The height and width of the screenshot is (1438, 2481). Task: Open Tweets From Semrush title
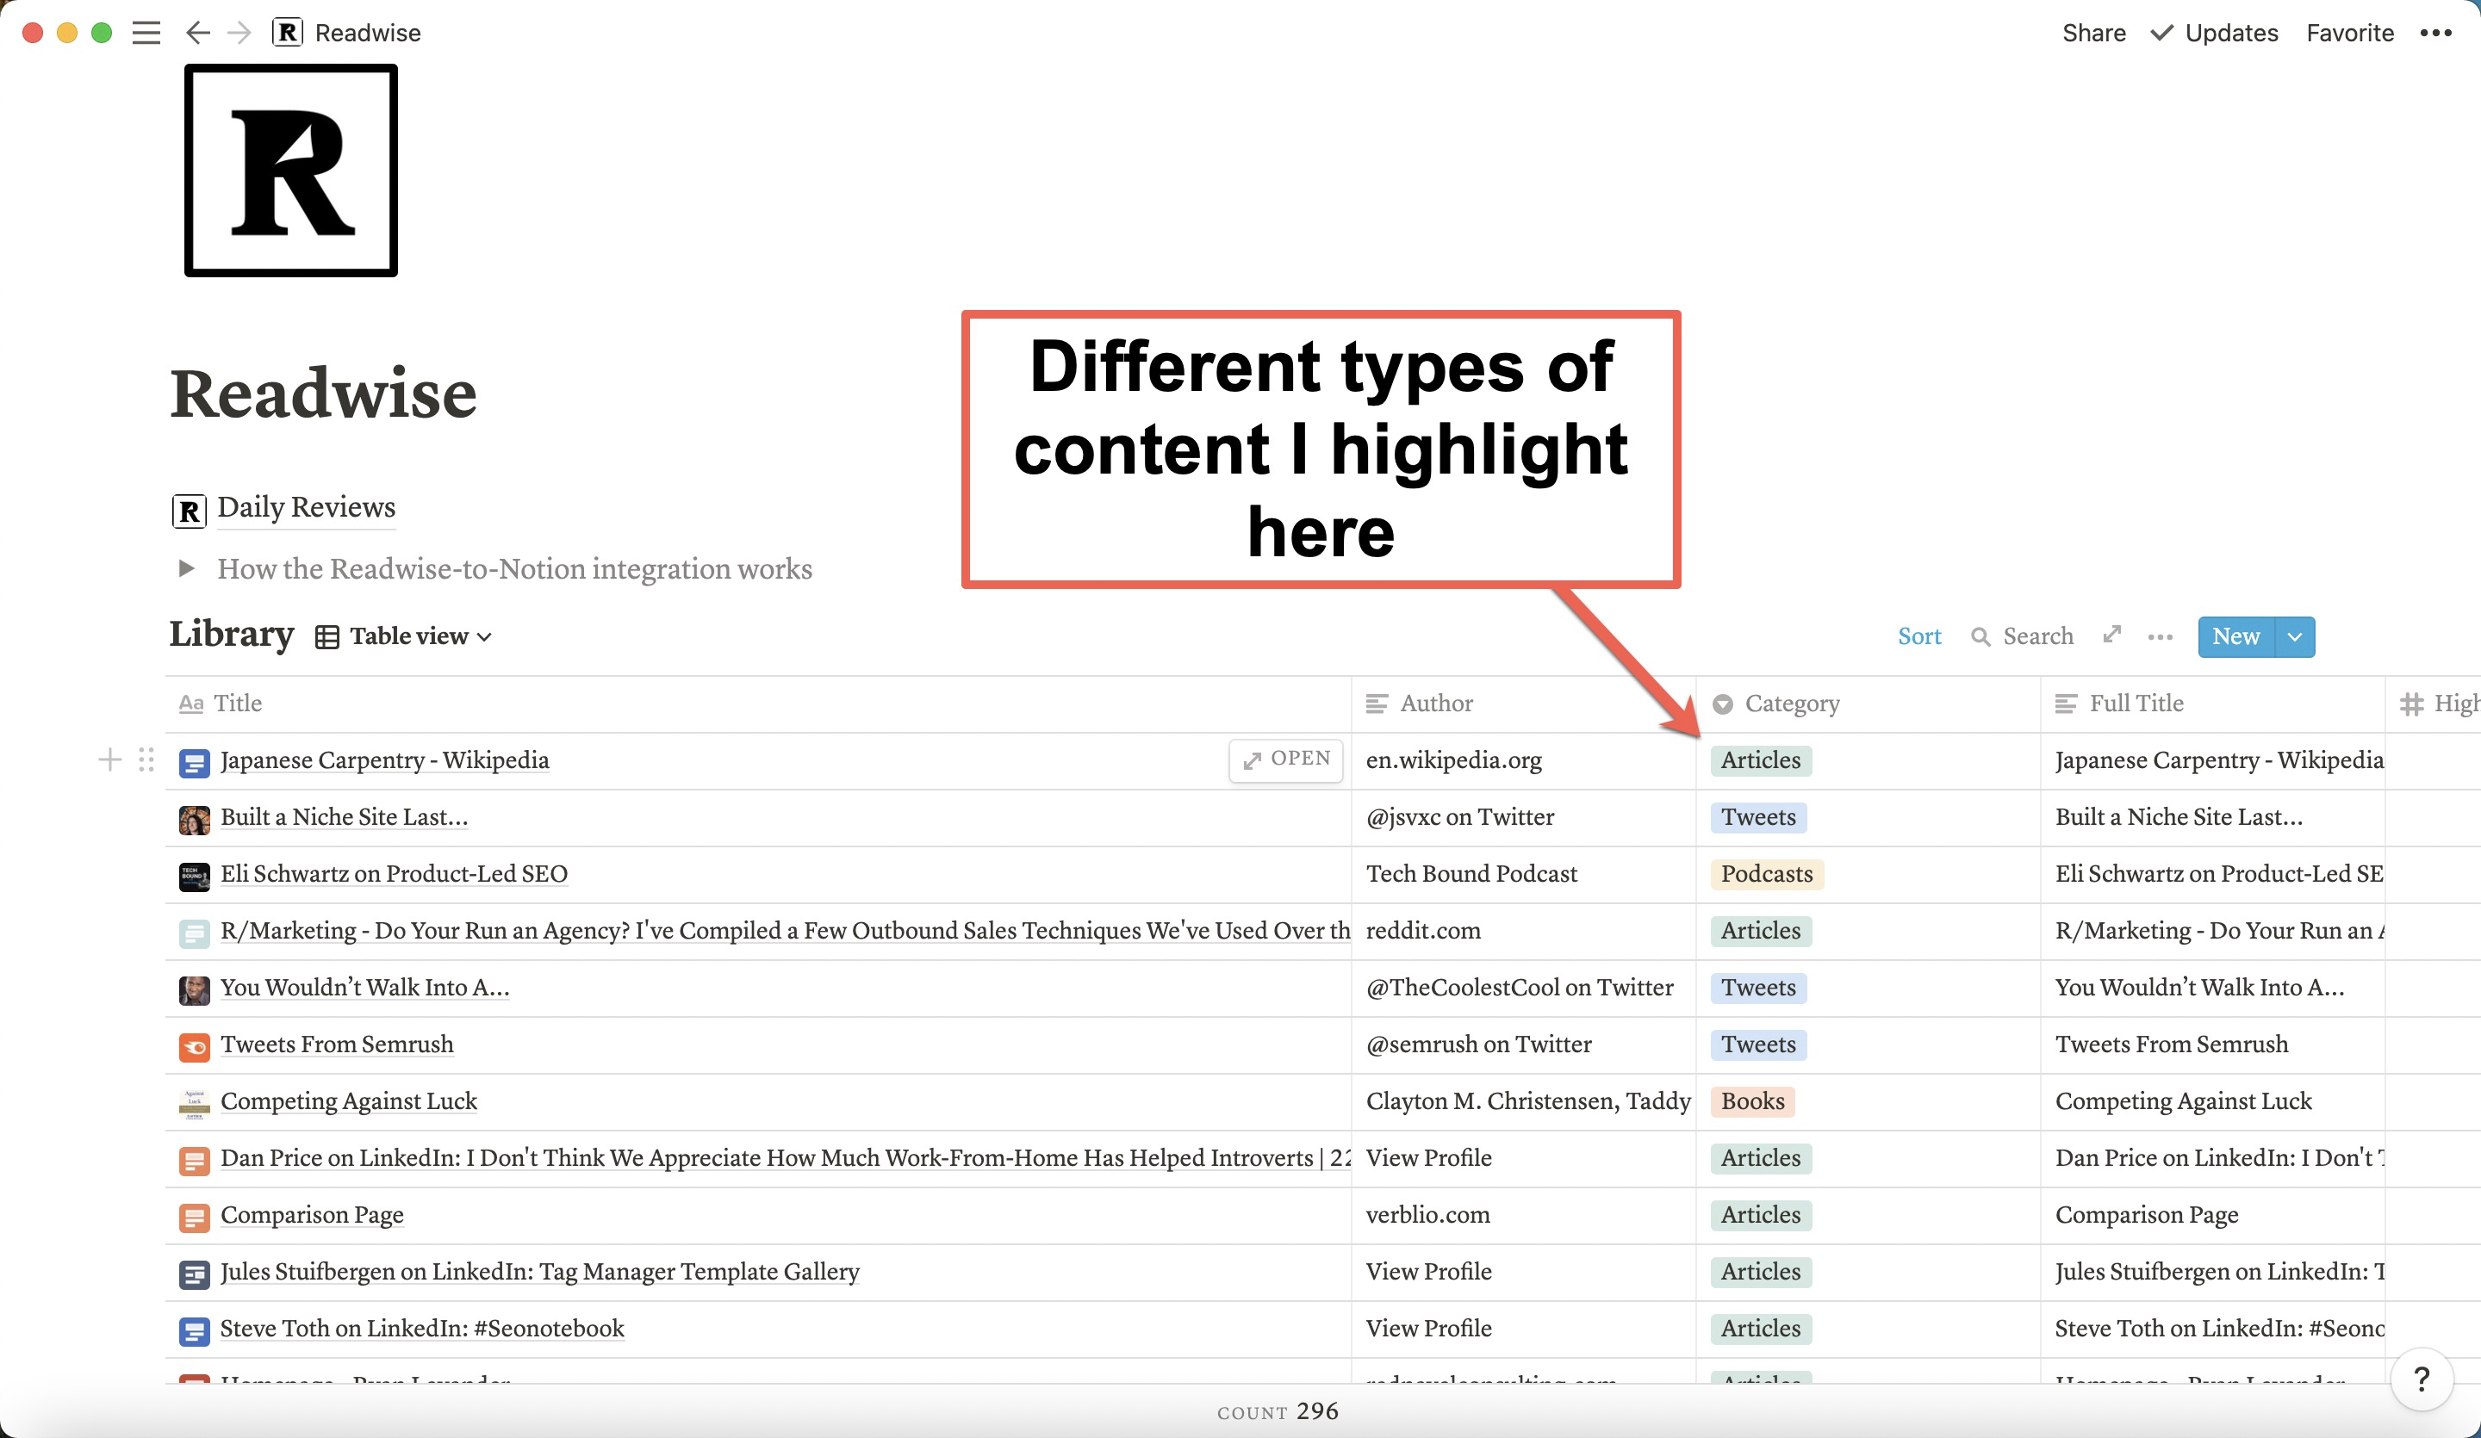click(x=337, y=1044)
